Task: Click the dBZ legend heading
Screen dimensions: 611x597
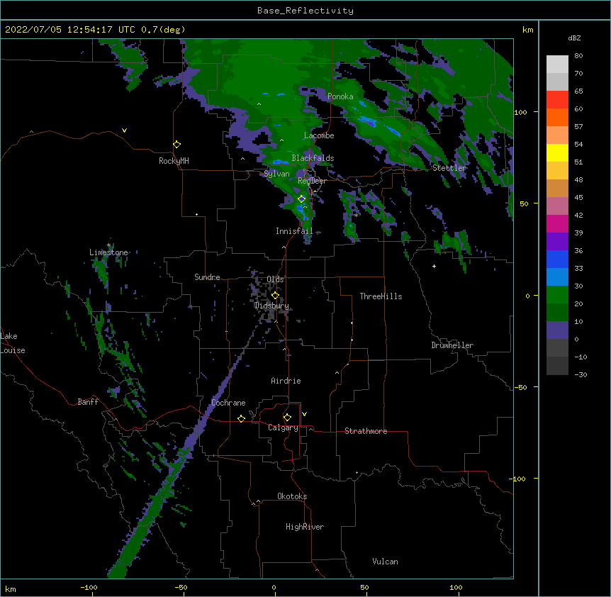Action: pyautogui.click(x=574, y=38)
